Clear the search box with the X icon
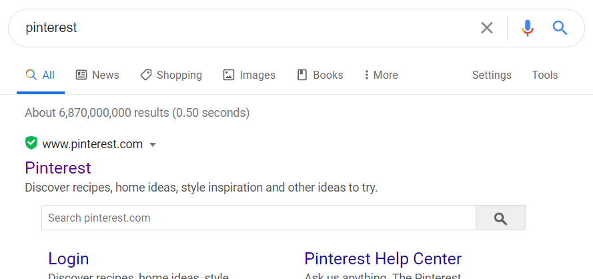The image size is (593, 279). point(487,27)
